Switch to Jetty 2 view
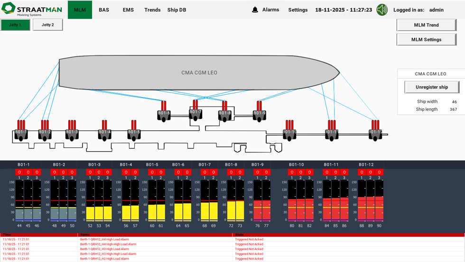 click(47, 25)
